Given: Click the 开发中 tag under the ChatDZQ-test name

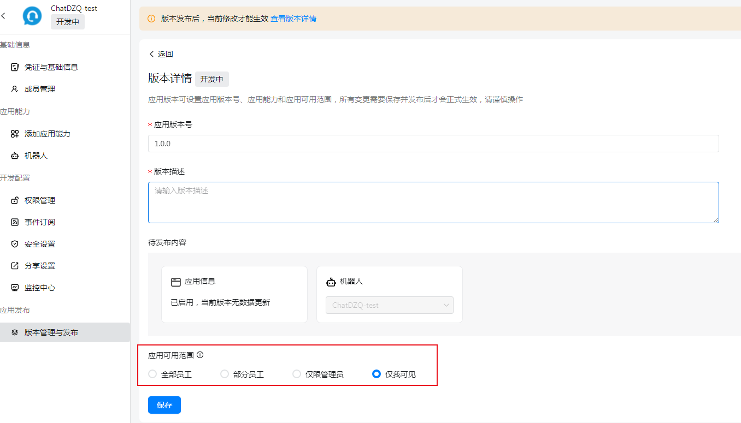Looking at the screenshot, I should [x=68, y=22].
